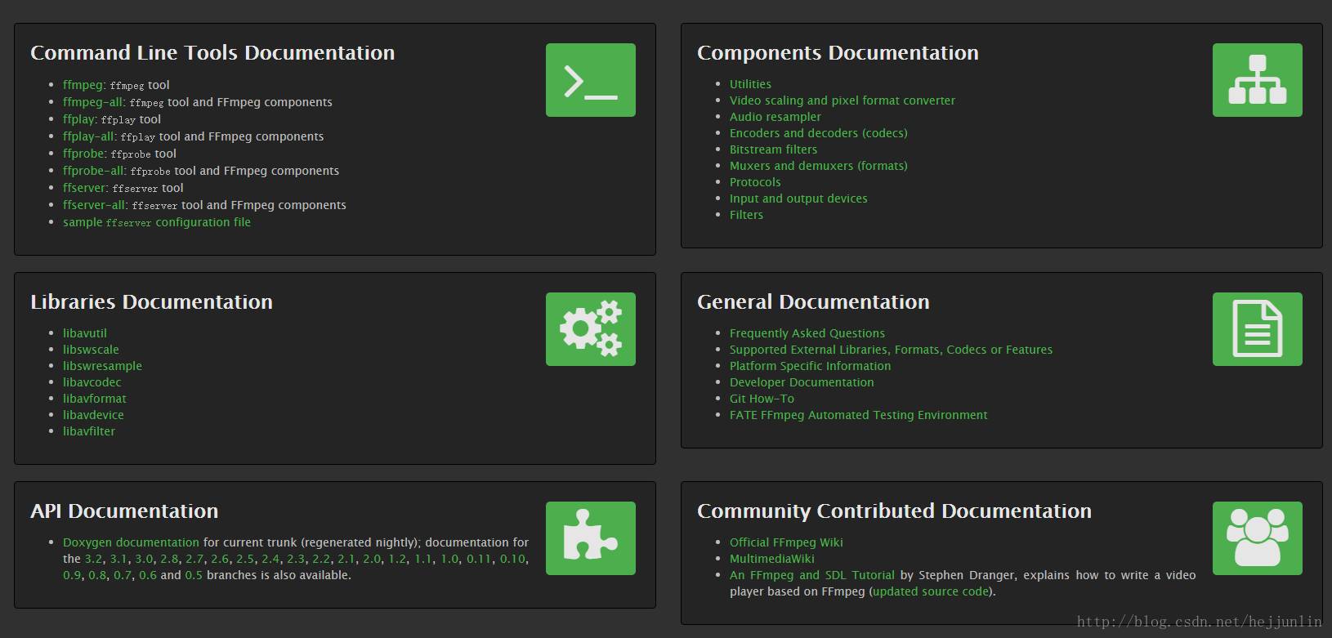Open API docs for branch 0.10
Viewport: 1332px width, 638px height.
pyautogui.click(x=512, y=559)
